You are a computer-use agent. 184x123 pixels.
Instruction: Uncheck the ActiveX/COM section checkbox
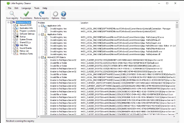(15, 25)
